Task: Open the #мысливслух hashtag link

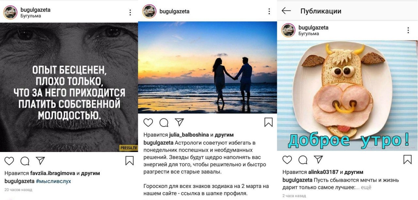Action: (x=53, y=181)
